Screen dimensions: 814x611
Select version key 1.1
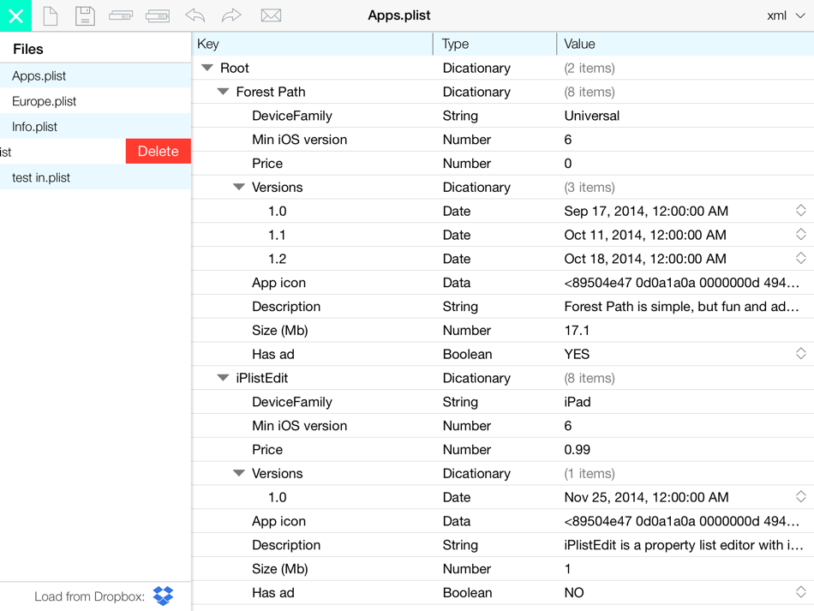[x=277, y=235]
